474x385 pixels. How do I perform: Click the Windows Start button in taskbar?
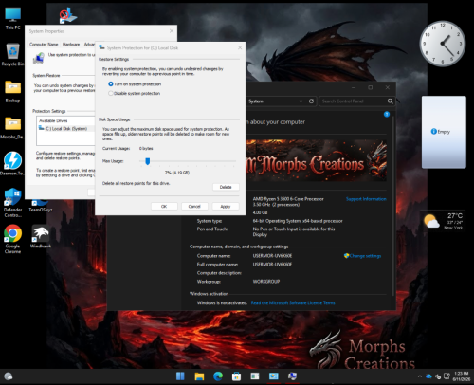(180, 376)
